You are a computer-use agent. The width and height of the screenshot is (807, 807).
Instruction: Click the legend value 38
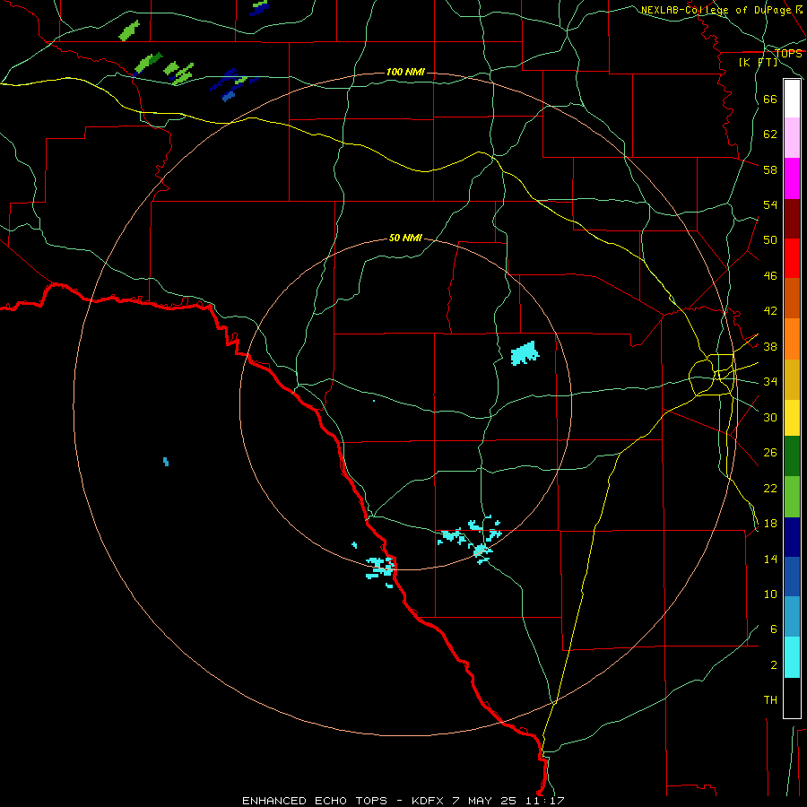point(770,346)
